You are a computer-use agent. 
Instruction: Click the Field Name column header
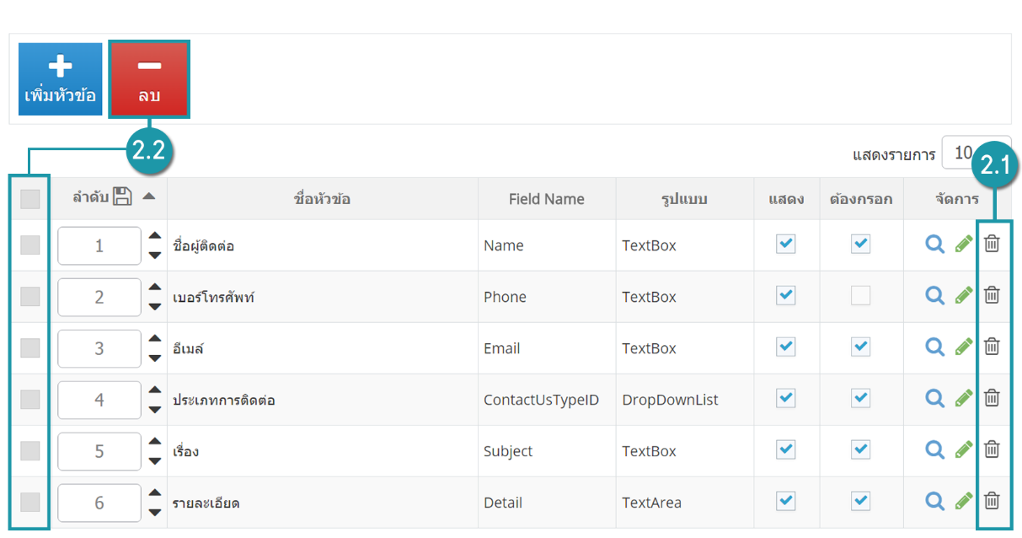[x=547, y=199]
